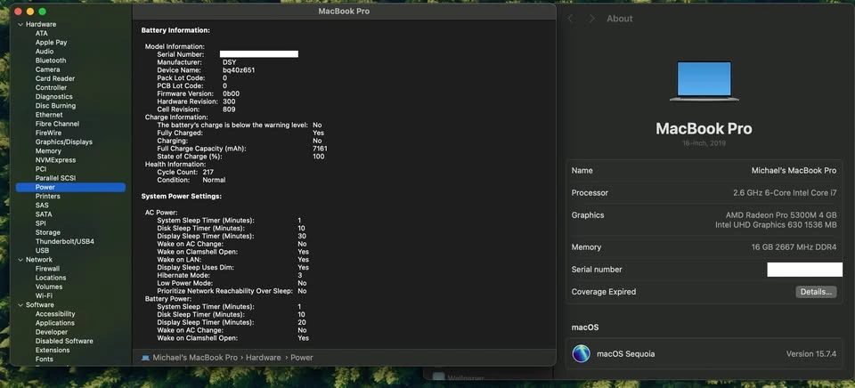Open the Audio hardware section
The width and height of the screenshot is (855, 388).
point(45,52)
